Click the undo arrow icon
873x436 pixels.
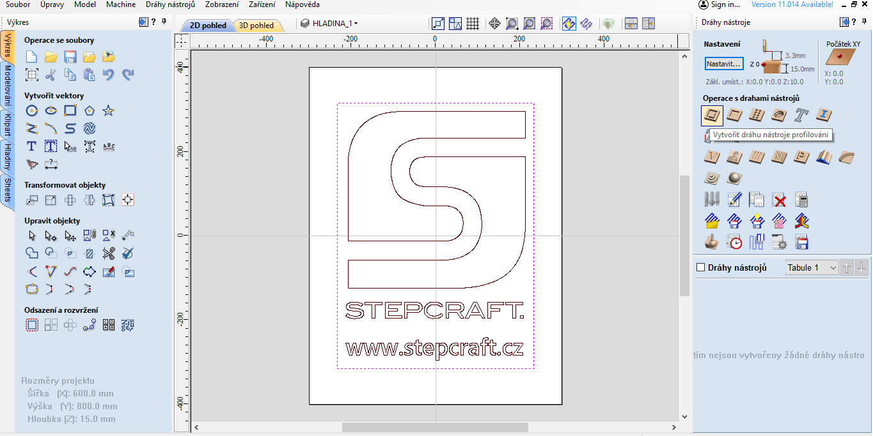click(x=109, y=75)
